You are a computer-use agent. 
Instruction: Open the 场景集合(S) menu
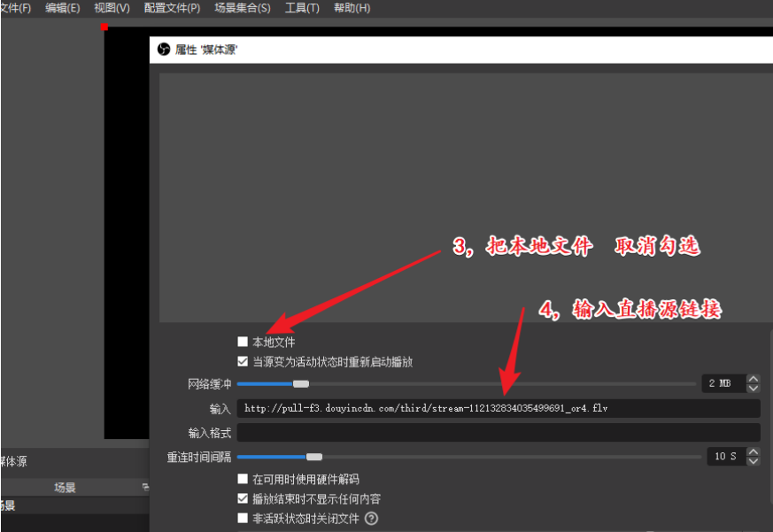click(242, 8)
